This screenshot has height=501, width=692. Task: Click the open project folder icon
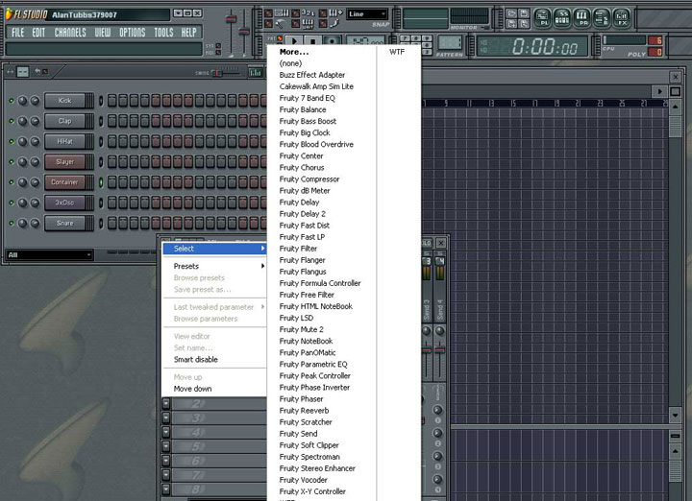[511, 13]
